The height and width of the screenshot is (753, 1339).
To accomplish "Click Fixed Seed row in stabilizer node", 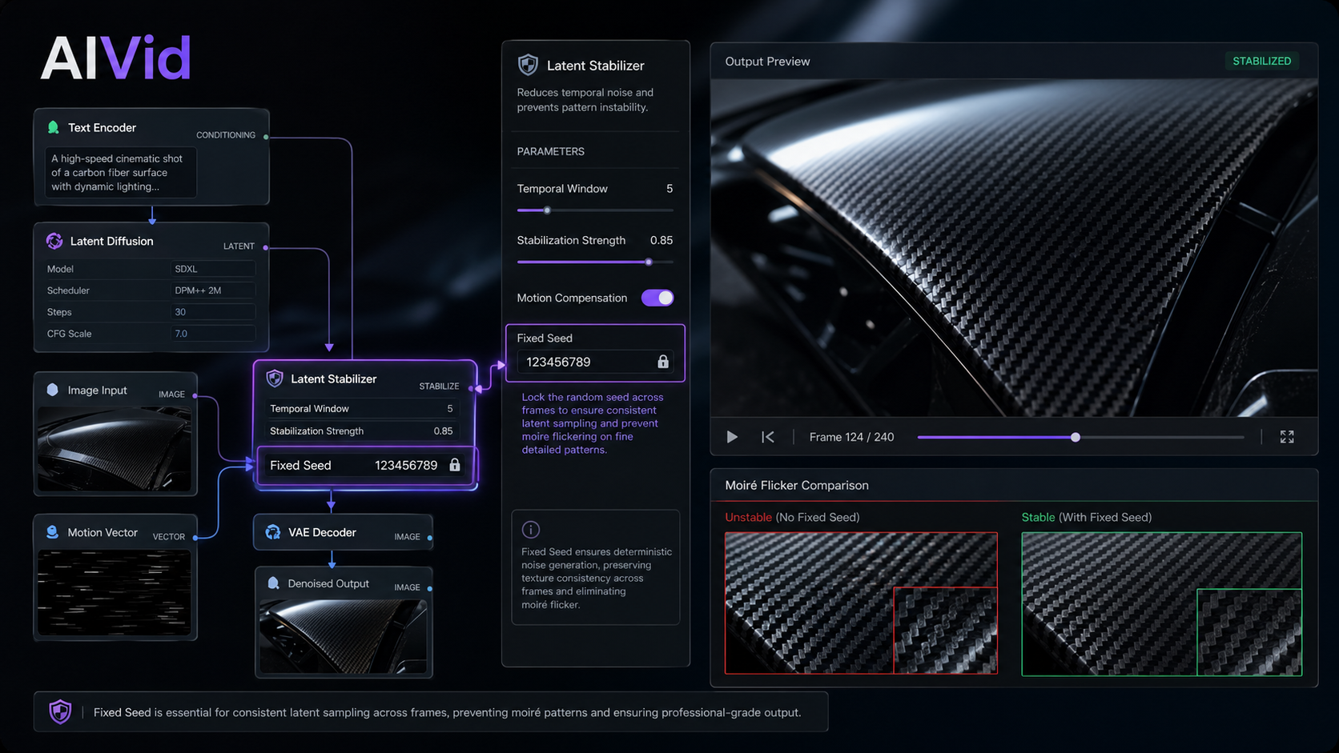I will (x=366, y=465).
